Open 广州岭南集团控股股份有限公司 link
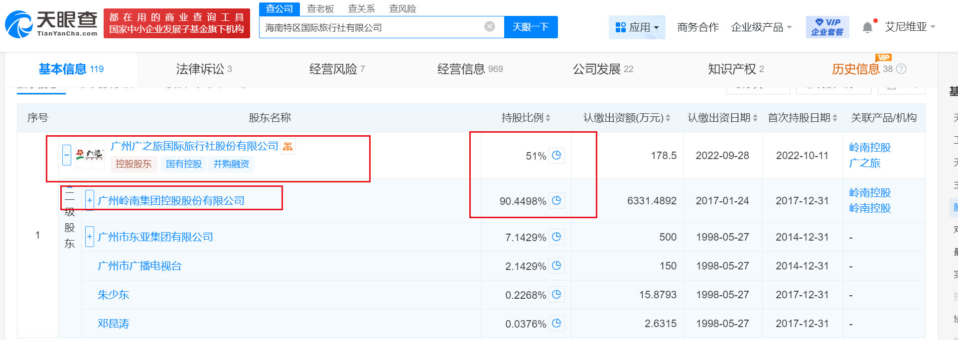The image size is (958, 340). pos(171,201)
